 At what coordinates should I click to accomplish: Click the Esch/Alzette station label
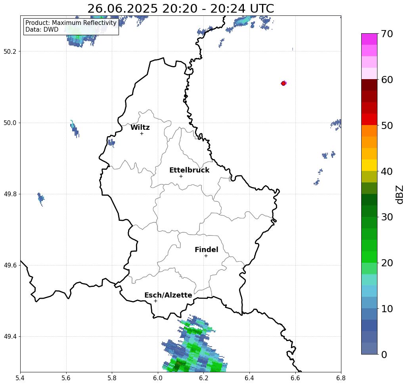point(168,295)
